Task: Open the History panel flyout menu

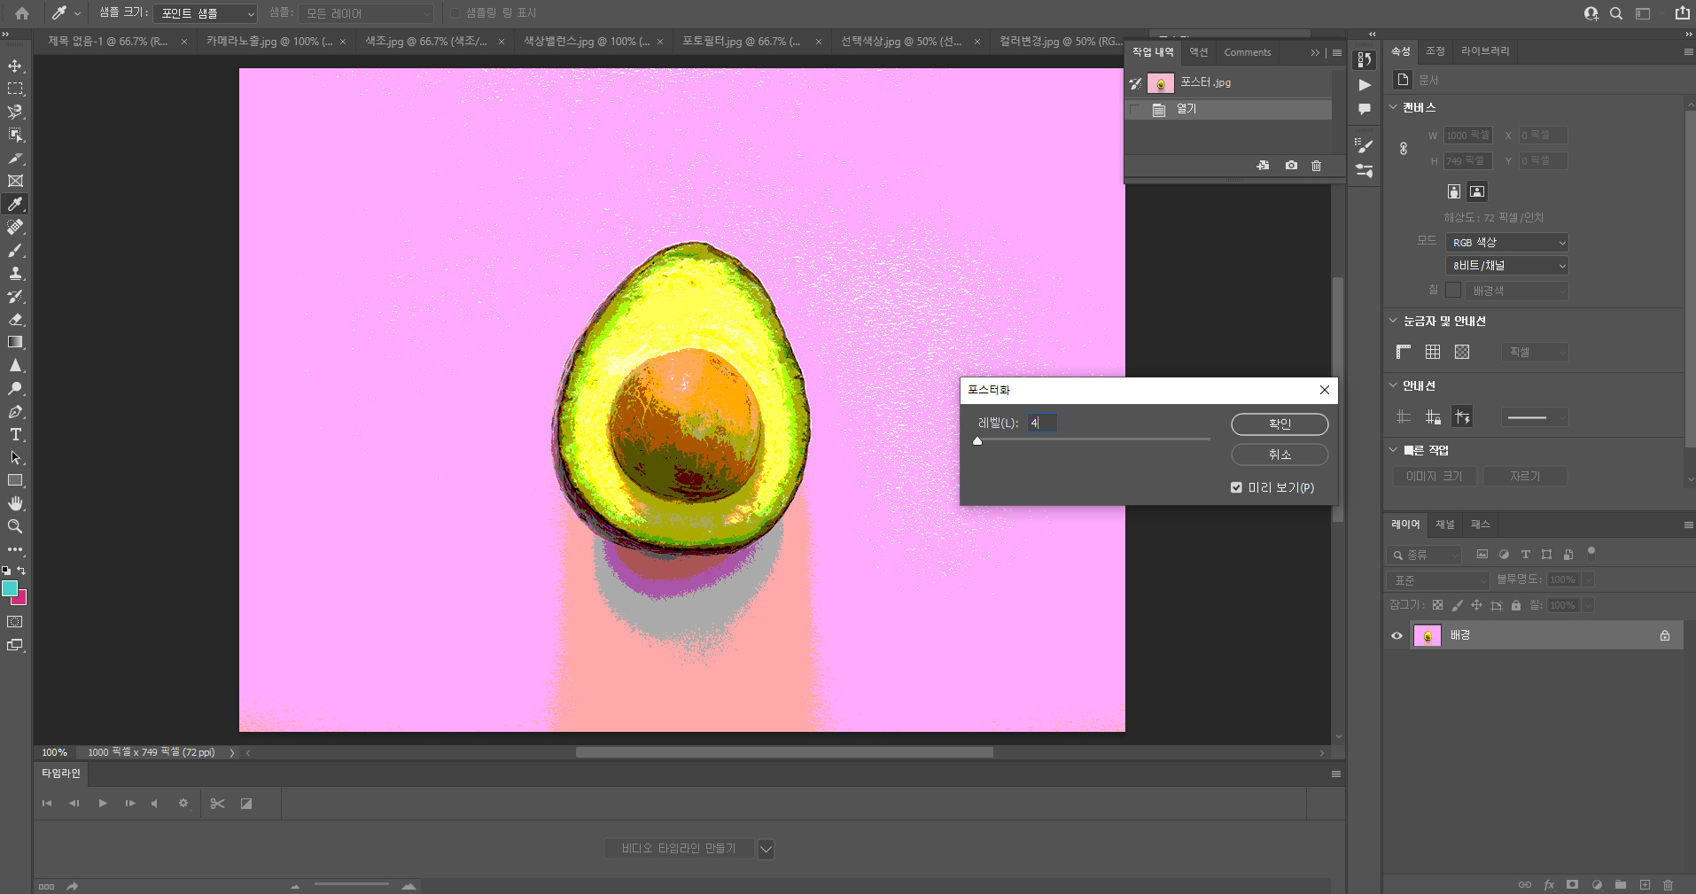Action: tap(1337, 53)
